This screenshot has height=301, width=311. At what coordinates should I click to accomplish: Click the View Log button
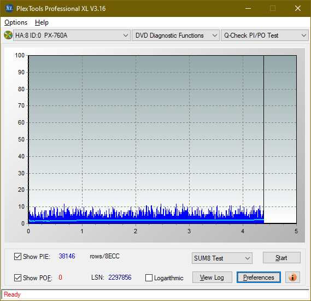point(212,277)
